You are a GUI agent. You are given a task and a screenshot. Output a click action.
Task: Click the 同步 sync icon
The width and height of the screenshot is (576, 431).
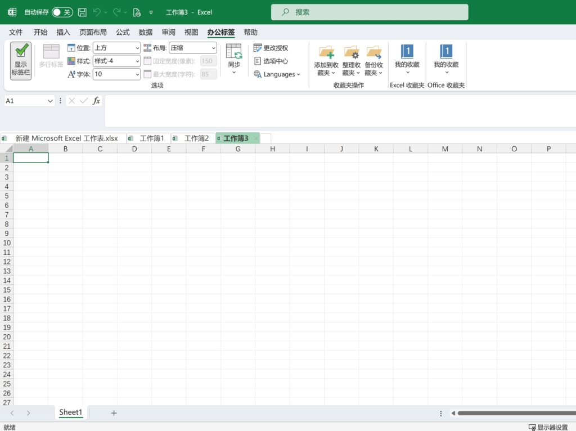tap(234, 51)
